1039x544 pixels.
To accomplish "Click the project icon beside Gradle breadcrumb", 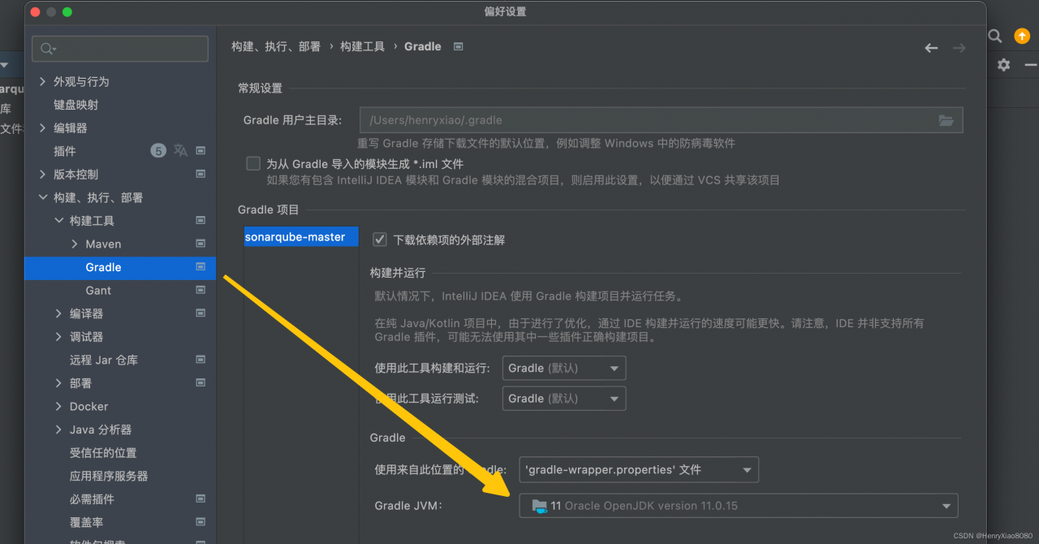I will 458,46.
